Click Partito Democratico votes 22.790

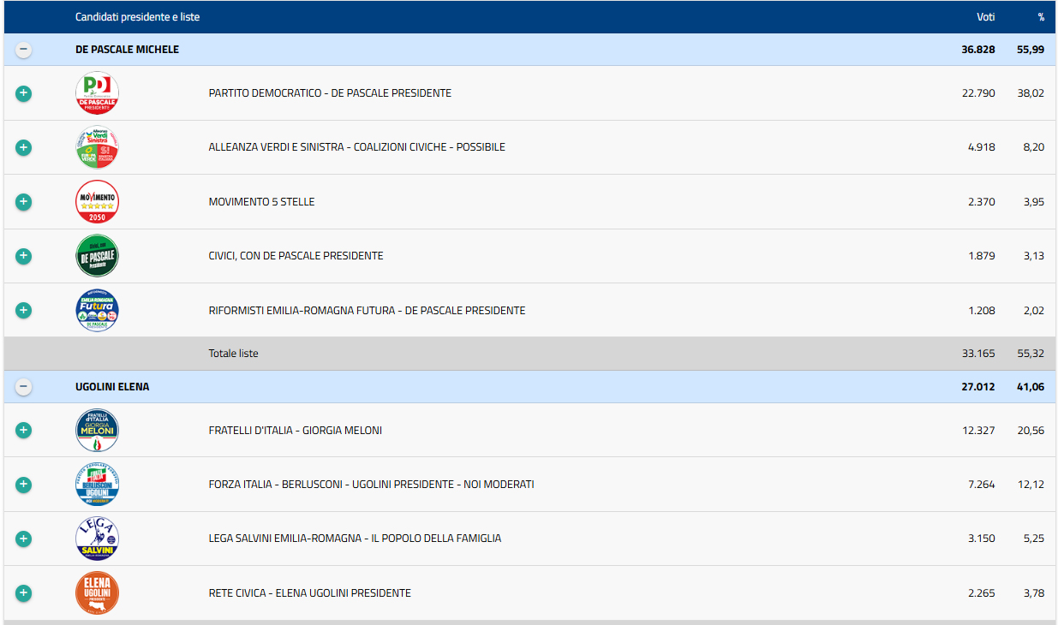(978, 93)
